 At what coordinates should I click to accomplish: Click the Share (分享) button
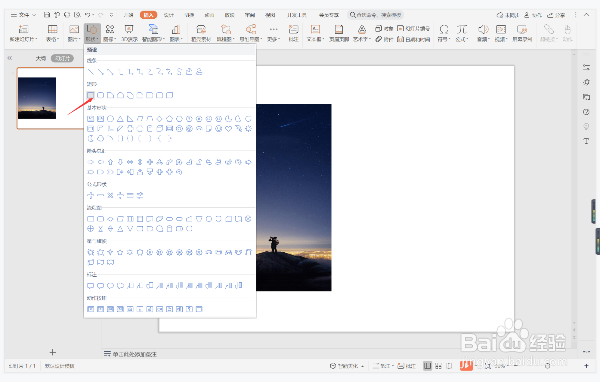tap(556, 15)
